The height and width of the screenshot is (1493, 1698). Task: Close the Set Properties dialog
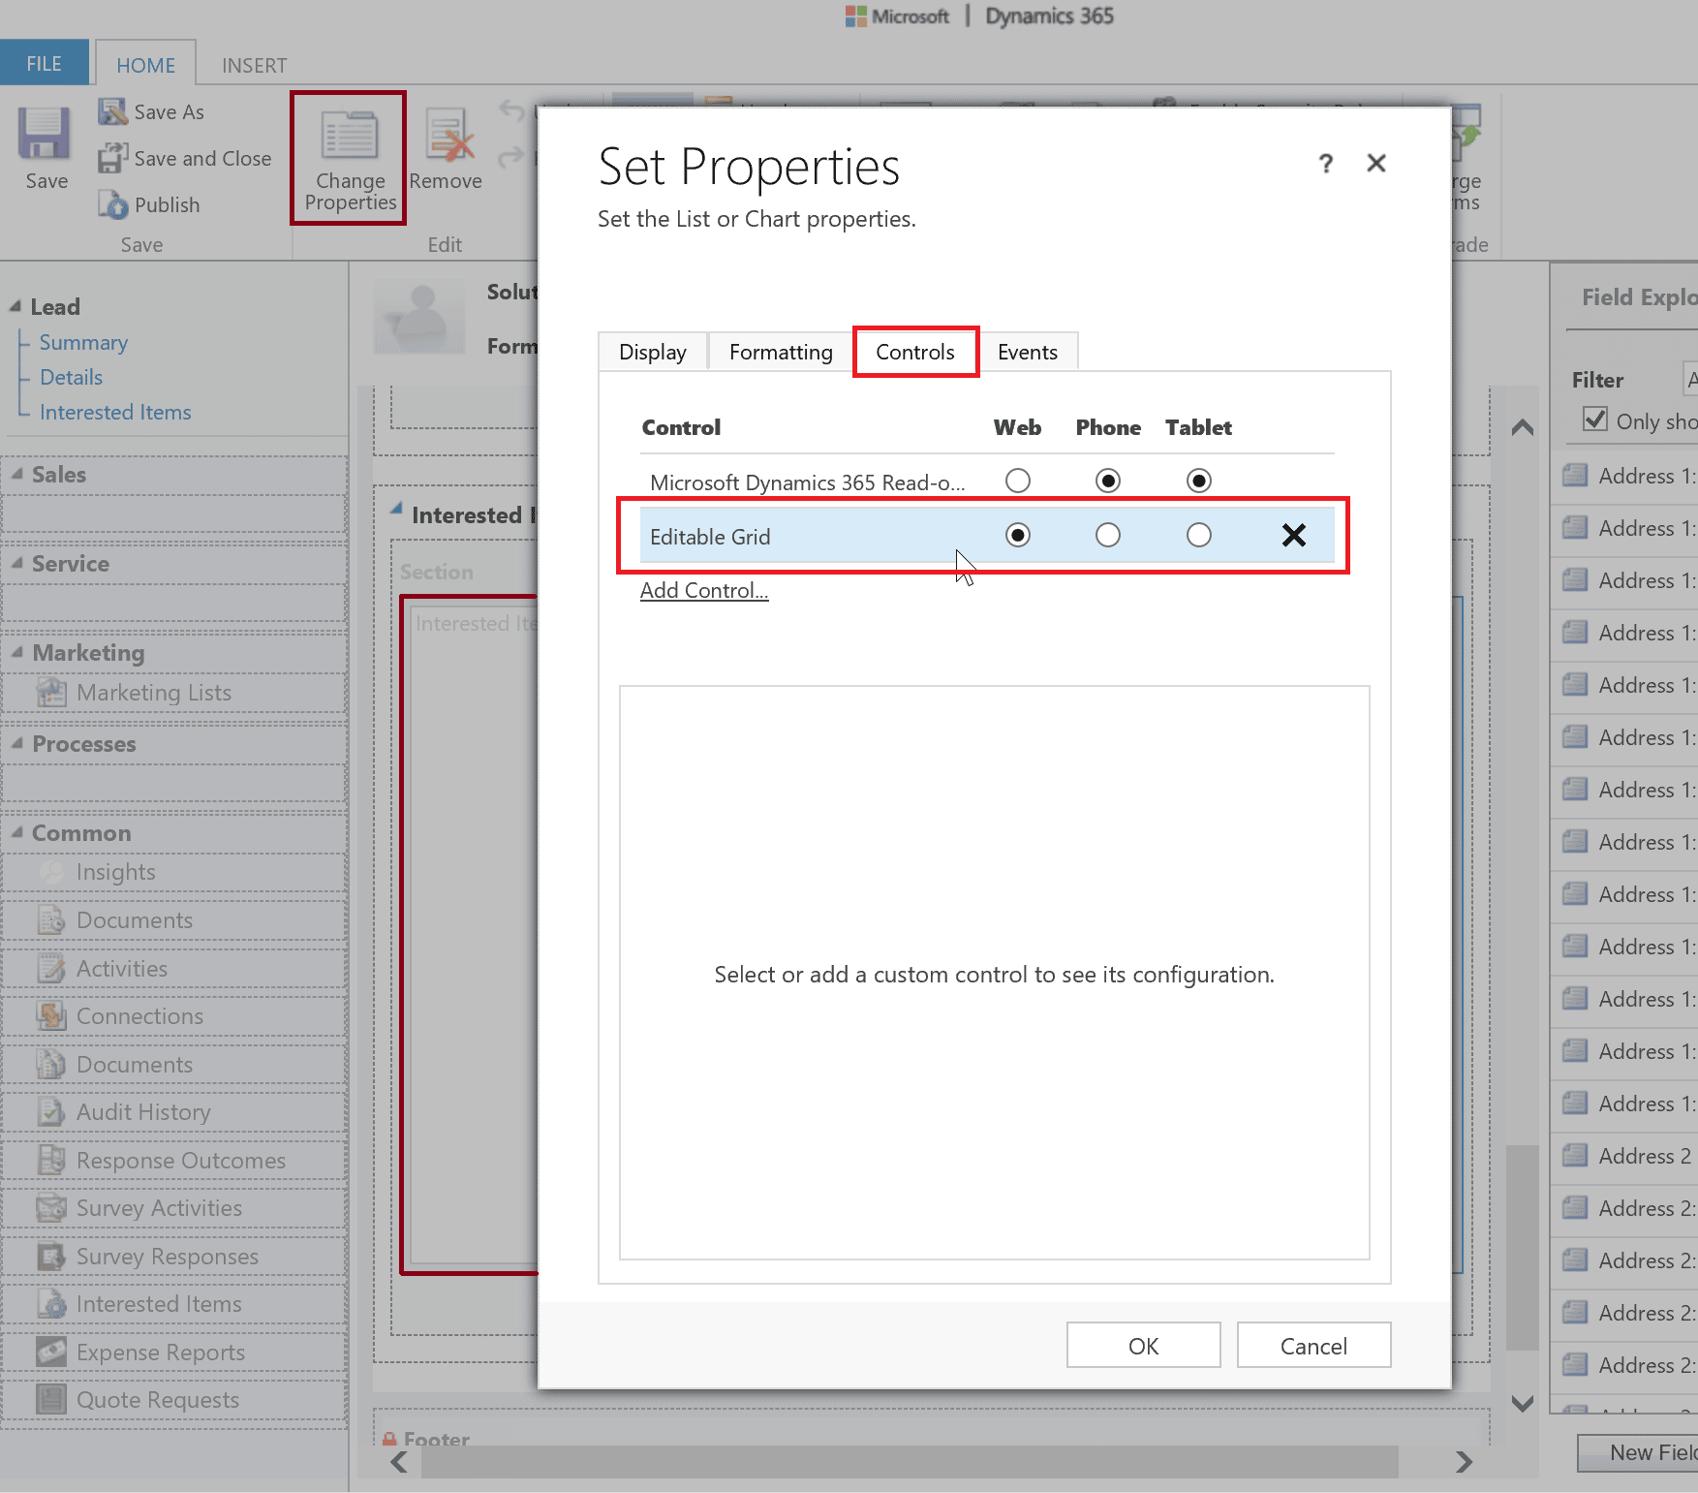coord(1376,163)
